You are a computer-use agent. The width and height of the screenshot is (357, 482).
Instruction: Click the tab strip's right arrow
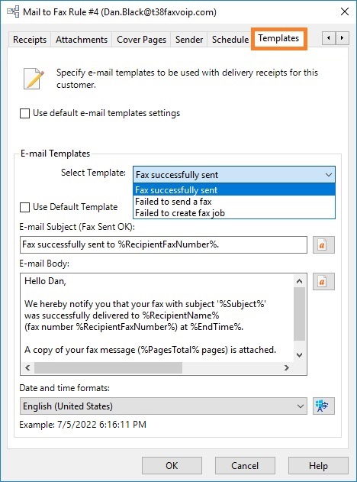(x=342, y=38)
